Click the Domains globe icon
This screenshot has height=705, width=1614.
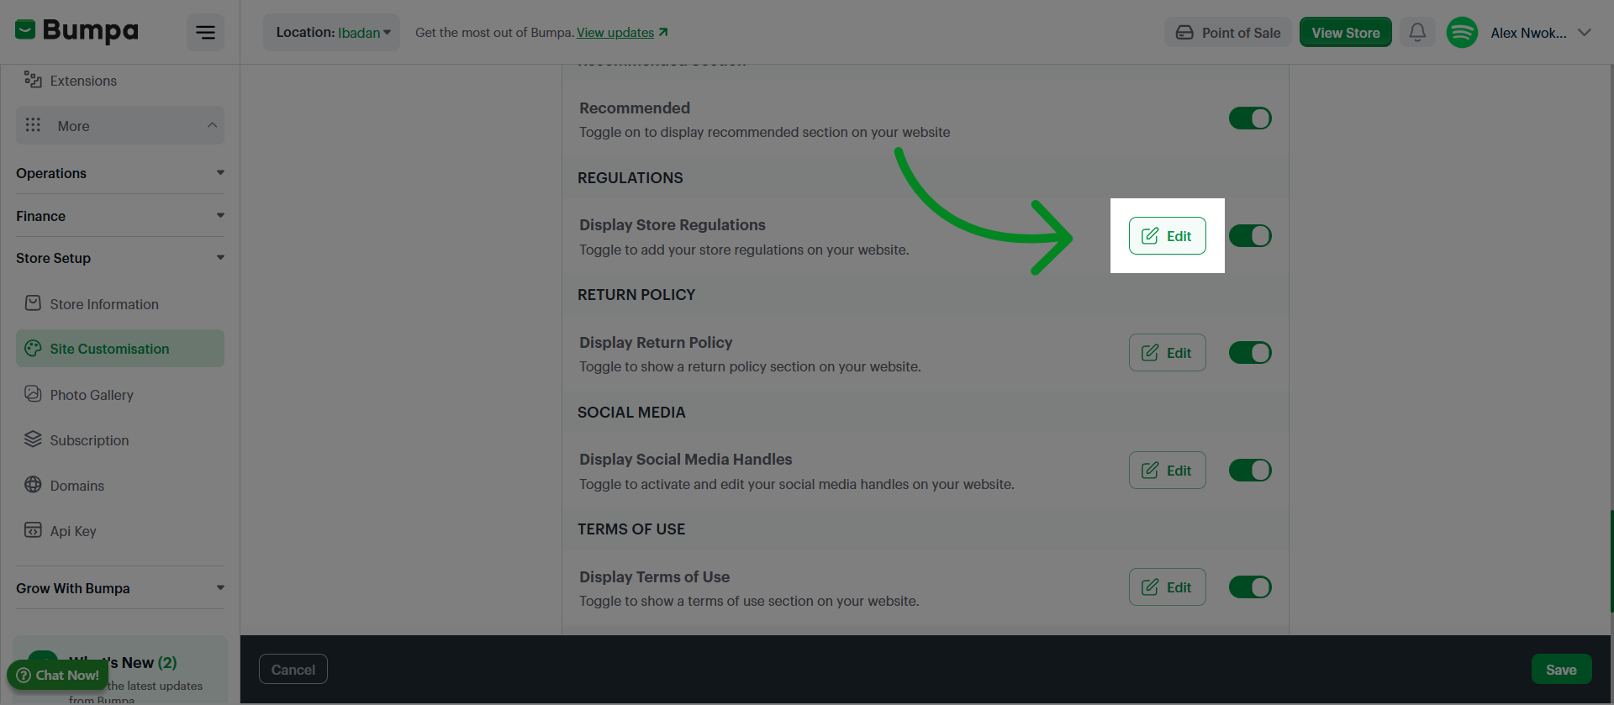coord(33,485)
